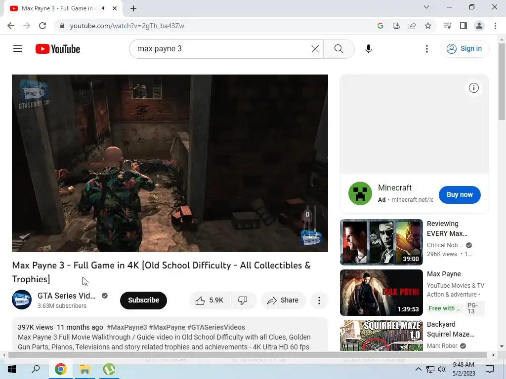Click the 397K views description text
Viewport: 506px width, 379px height.
pos(35,327)
